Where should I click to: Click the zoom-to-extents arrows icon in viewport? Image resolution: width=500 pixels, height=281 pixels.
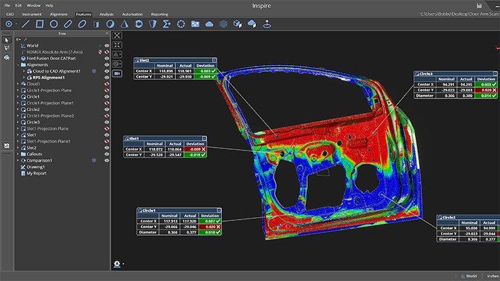click(117, 45)
